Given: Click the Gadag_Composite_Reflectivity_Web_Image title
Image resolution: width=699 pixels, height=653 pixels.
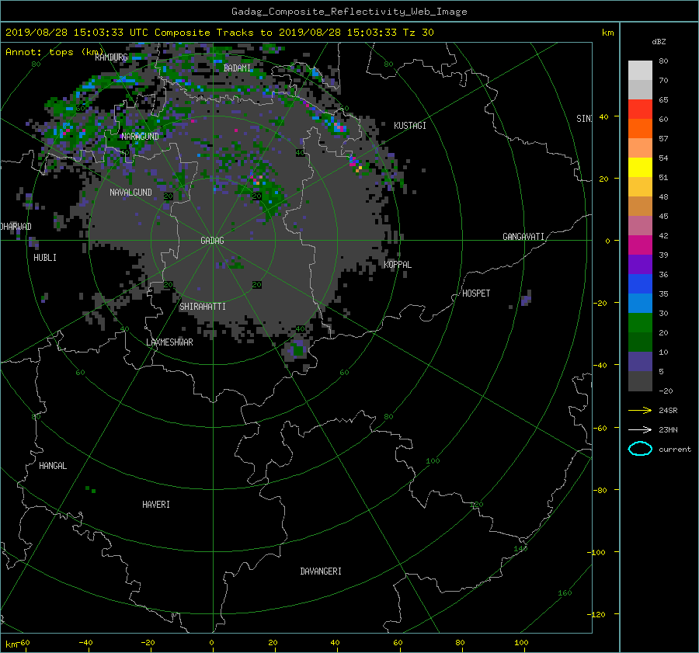Looking at the screenshot, I should [349, 12].
